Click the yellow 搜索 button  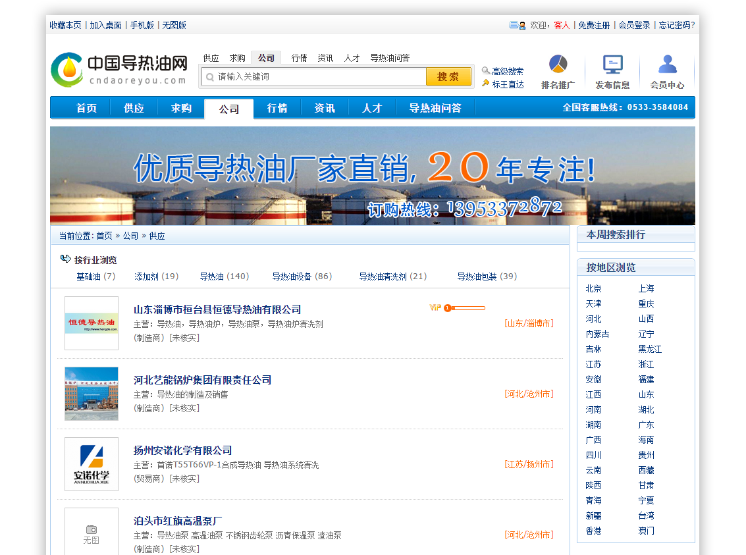click(448, 76)
